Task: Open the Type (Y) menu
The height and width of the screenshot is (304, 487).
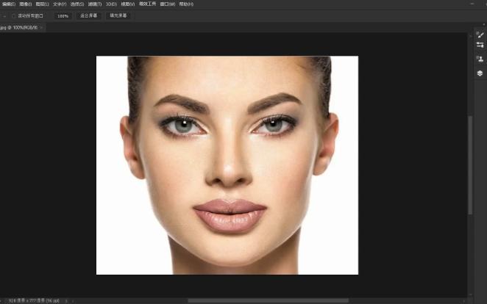Action: [60, 4]
